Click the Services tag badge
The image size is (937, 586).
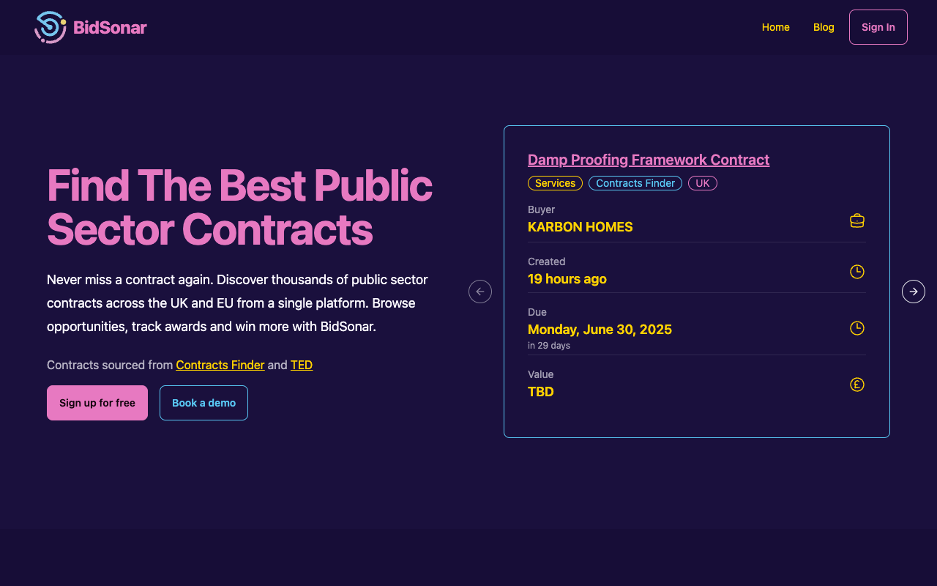click(555, 183)
